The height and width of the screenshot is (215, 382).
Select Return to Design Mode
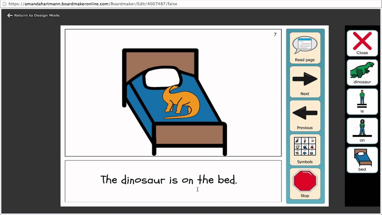click(x=36, y=15)
